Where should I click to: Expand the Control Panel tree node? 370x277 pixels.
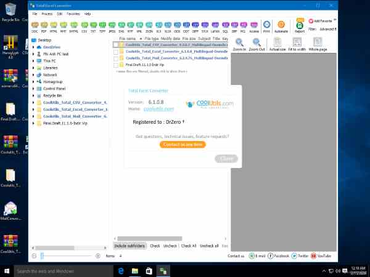33,89
